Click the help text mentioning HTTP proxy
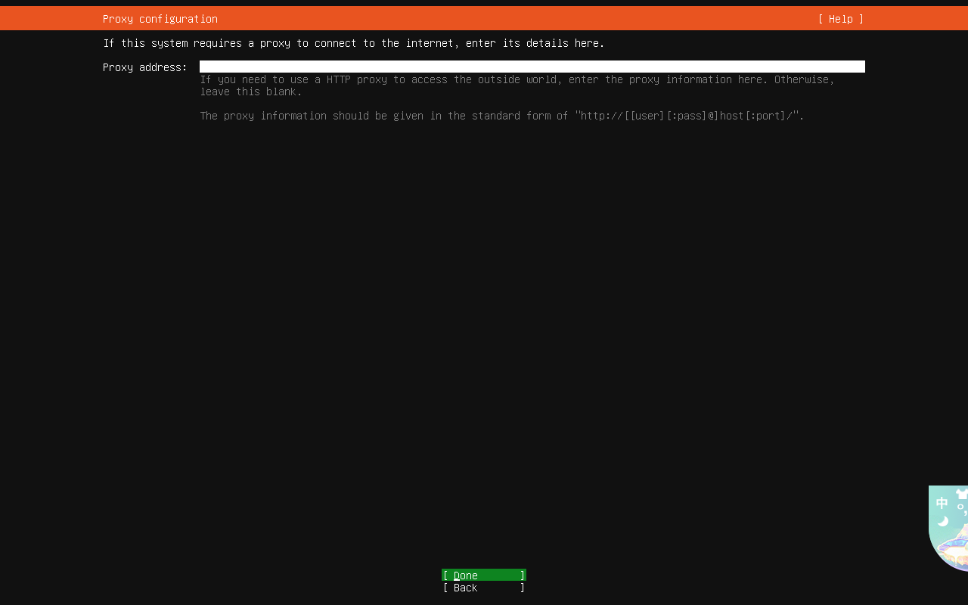 [517, 79]
